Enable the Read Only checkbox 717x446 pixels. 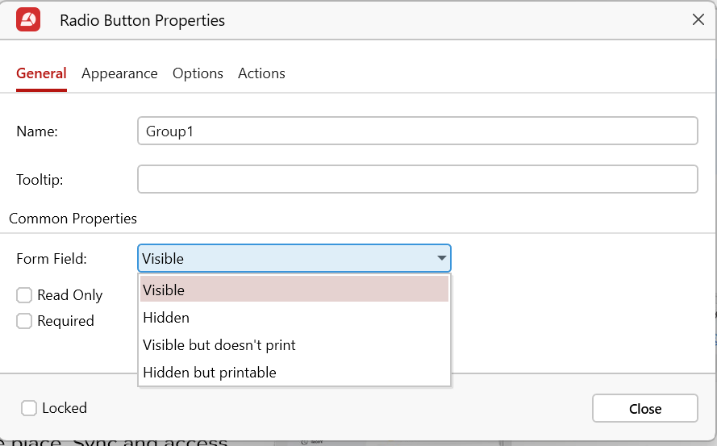[x=25, y=295]
